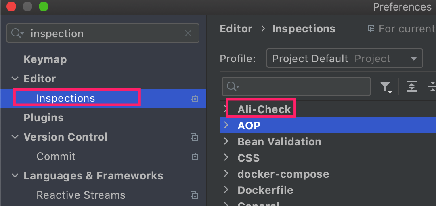Open the Profile dropdown
The height and width of the screenshot is (206, 436).
point(344,59)
